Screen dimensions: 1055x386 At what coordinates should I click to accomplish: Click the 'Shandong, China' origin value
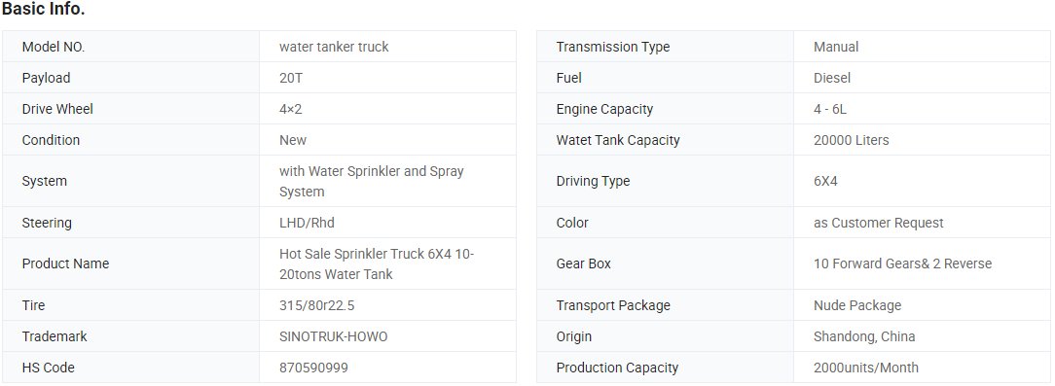click(x=864, y=336)
